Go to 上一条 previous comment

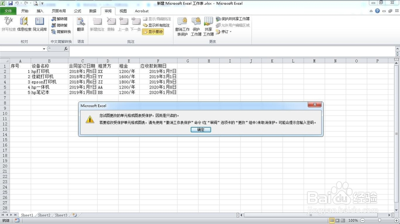pos(123,24)
